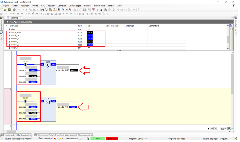Click the Valor preparado column header
This screenshot has height=142, width=240.
pyautogui.click(x=113, y=26)
